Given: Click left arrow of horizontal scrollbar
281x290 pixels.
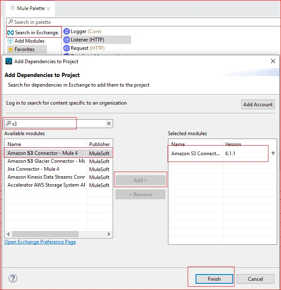Looking at the screenshot, I should pyautogui.click(x=8, y=234).
